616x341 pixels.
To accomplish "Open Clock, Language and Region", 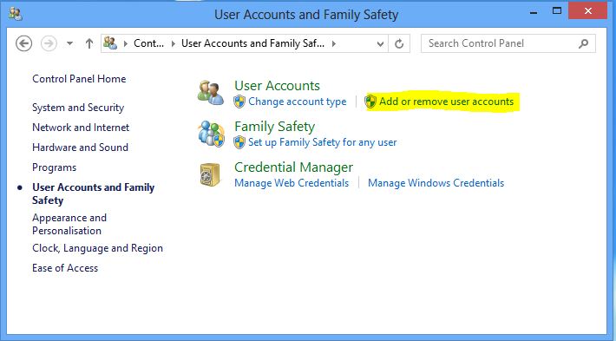I will [97, 248].
